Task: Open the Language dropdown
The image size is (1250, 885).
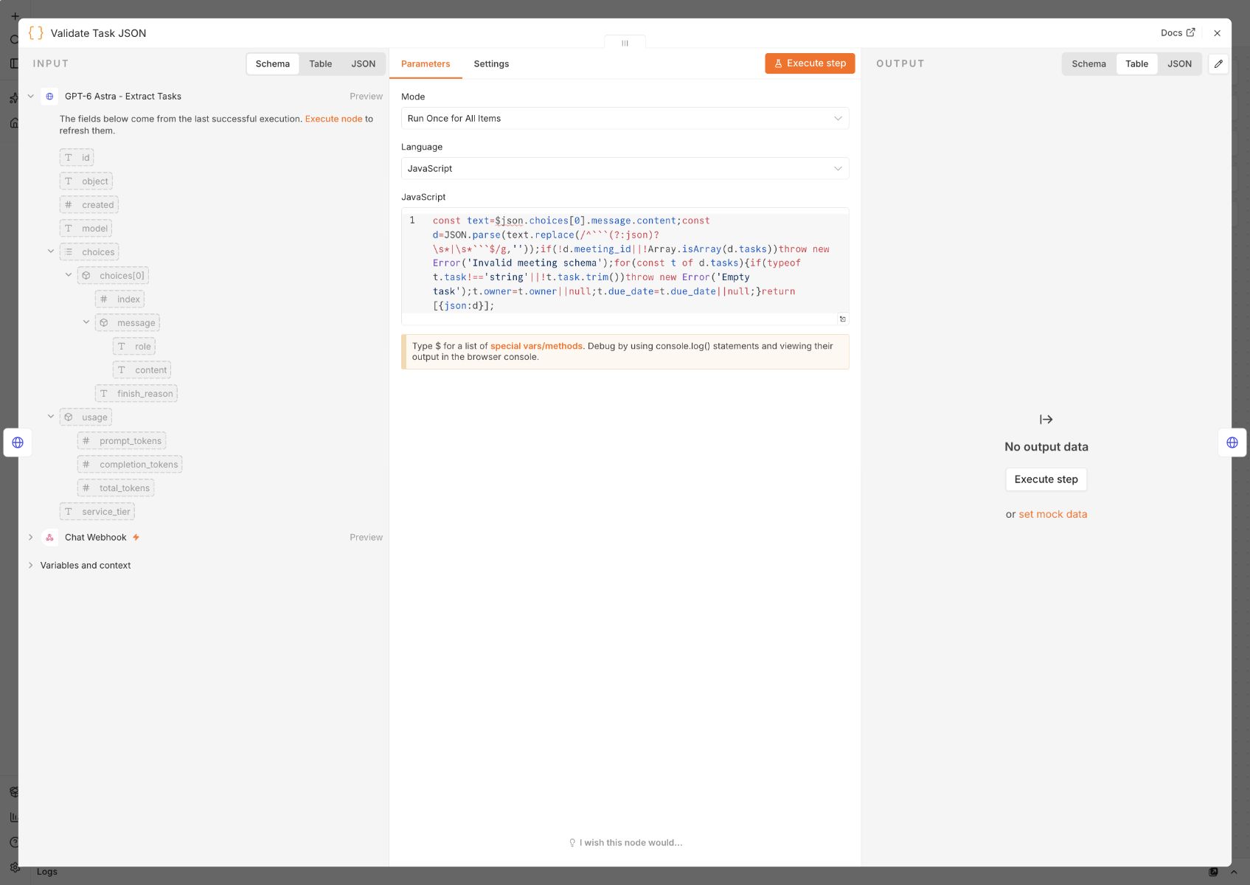Action: (625, 169)
